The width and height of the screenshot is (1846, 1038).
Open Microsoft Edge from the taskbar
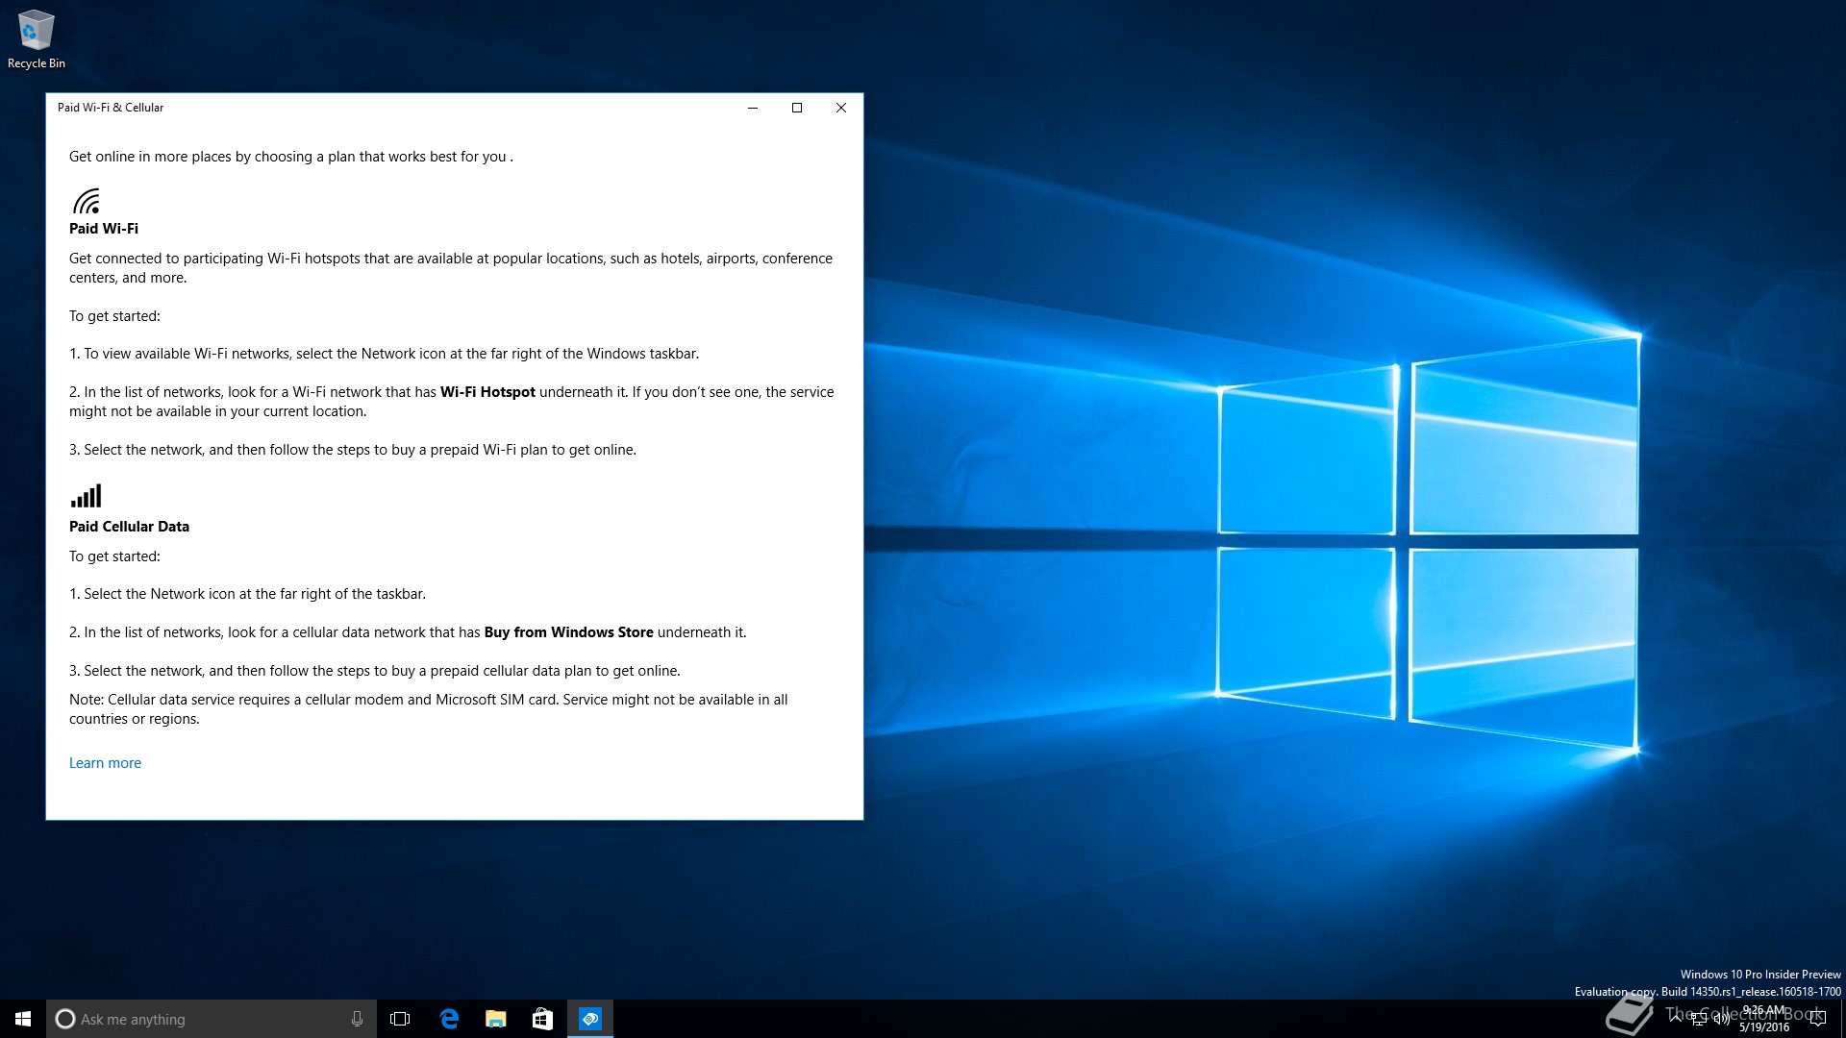(449, 1019)
